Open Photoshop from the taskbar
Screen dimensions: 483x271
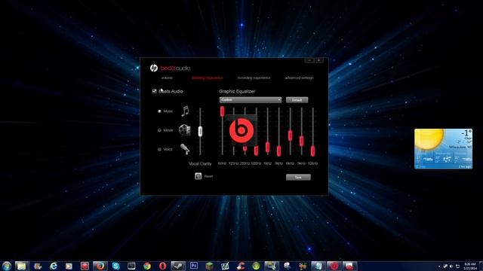click(x=194, y=266)
